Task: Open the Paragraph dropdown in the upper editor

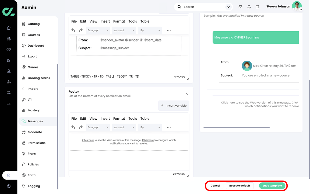Action: tap(98, 30)
